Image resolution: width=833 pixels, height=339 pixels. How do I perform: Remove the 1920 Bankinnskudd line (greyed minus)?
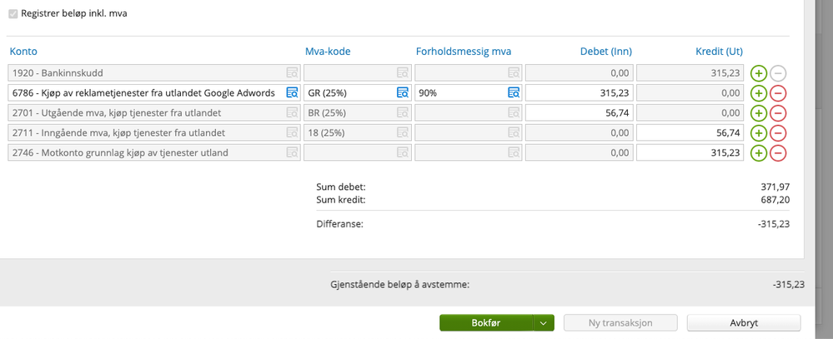[778, 73]
